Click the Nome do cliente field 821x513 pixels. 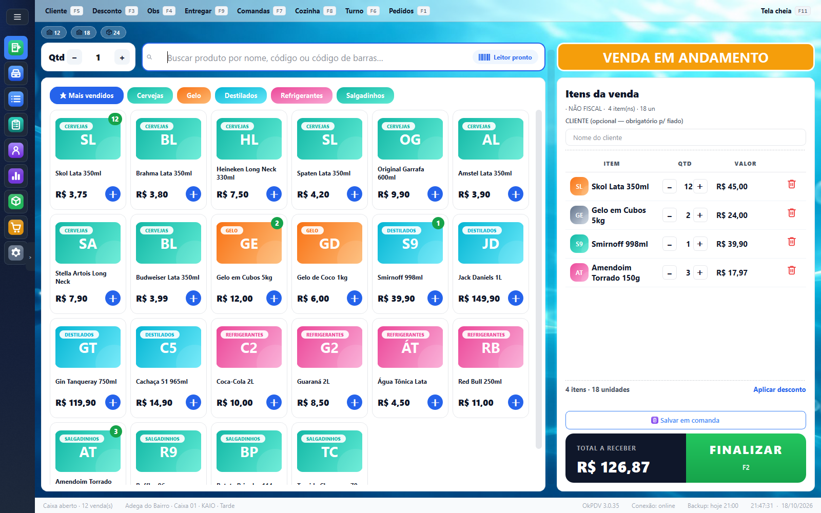(x=686, y=137)
